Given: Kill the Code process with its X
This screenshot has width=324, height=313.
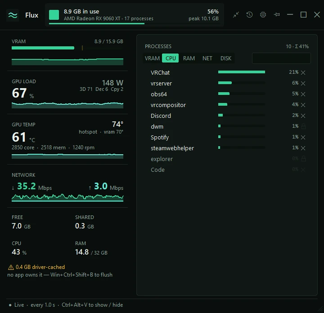Looking at the screenshot, I should [303, 170].
